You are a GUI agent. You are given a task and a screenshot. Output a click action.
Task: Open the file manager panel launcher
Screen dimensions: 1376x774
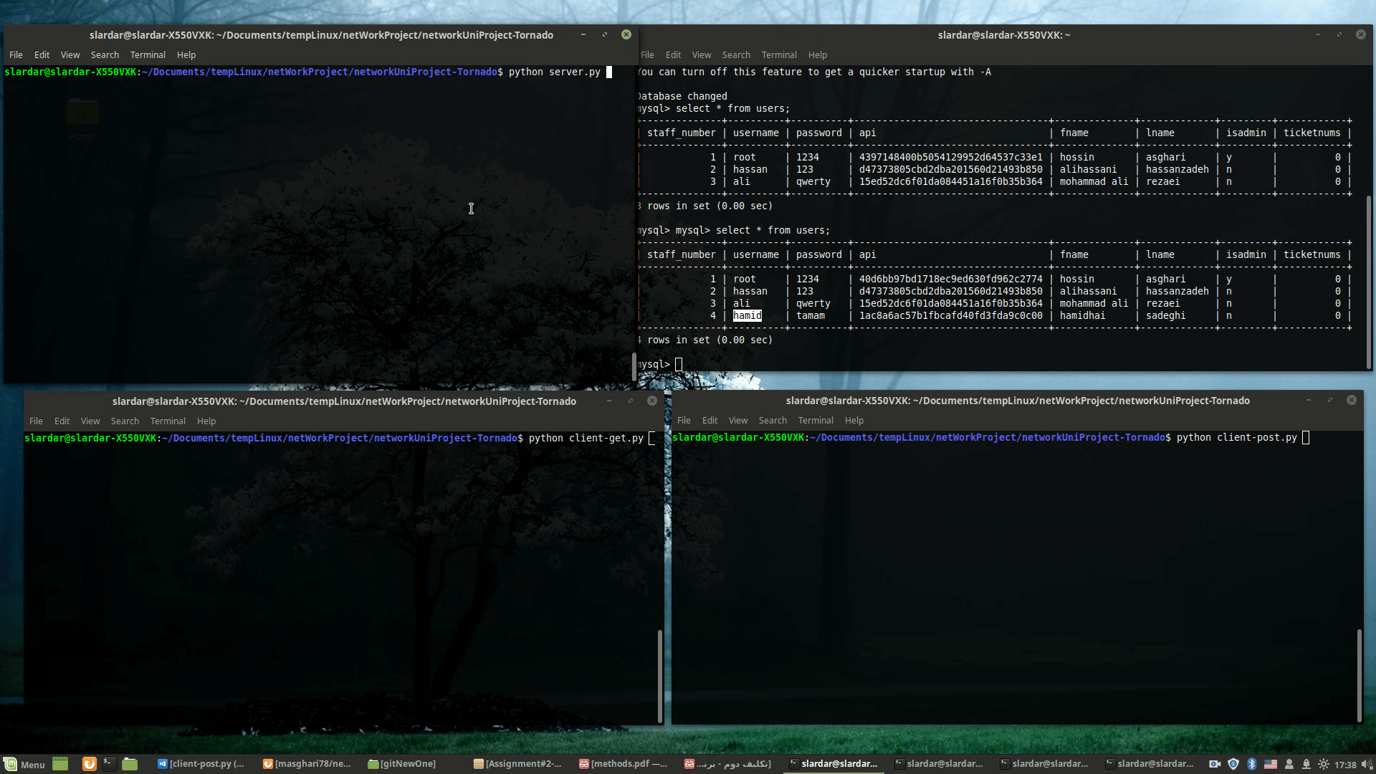coord(130,764)
